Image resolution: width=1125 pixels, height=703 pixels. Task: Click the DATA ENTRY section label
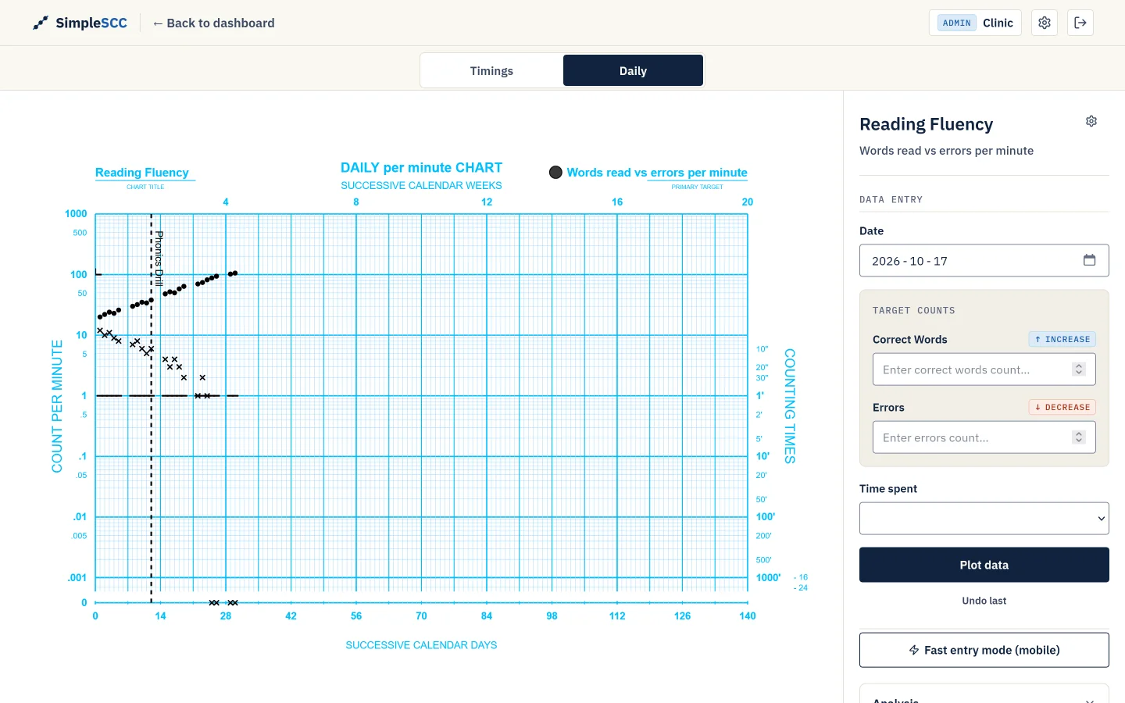(x=891, y=200)
